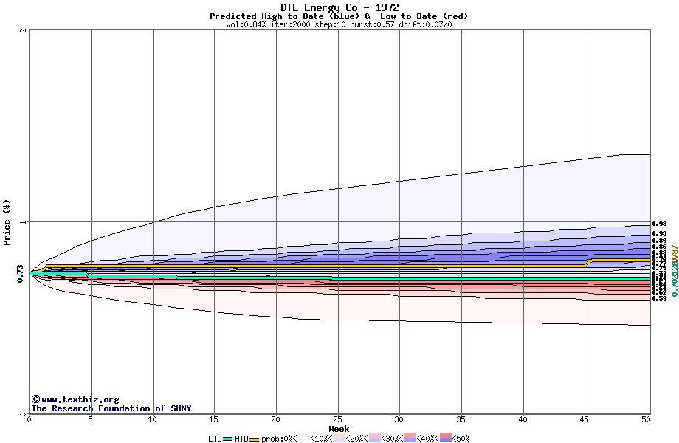This screenshot has width=679, height=443.
Task: Click the 'Price ($)' y-axis label
Action: 7,222
